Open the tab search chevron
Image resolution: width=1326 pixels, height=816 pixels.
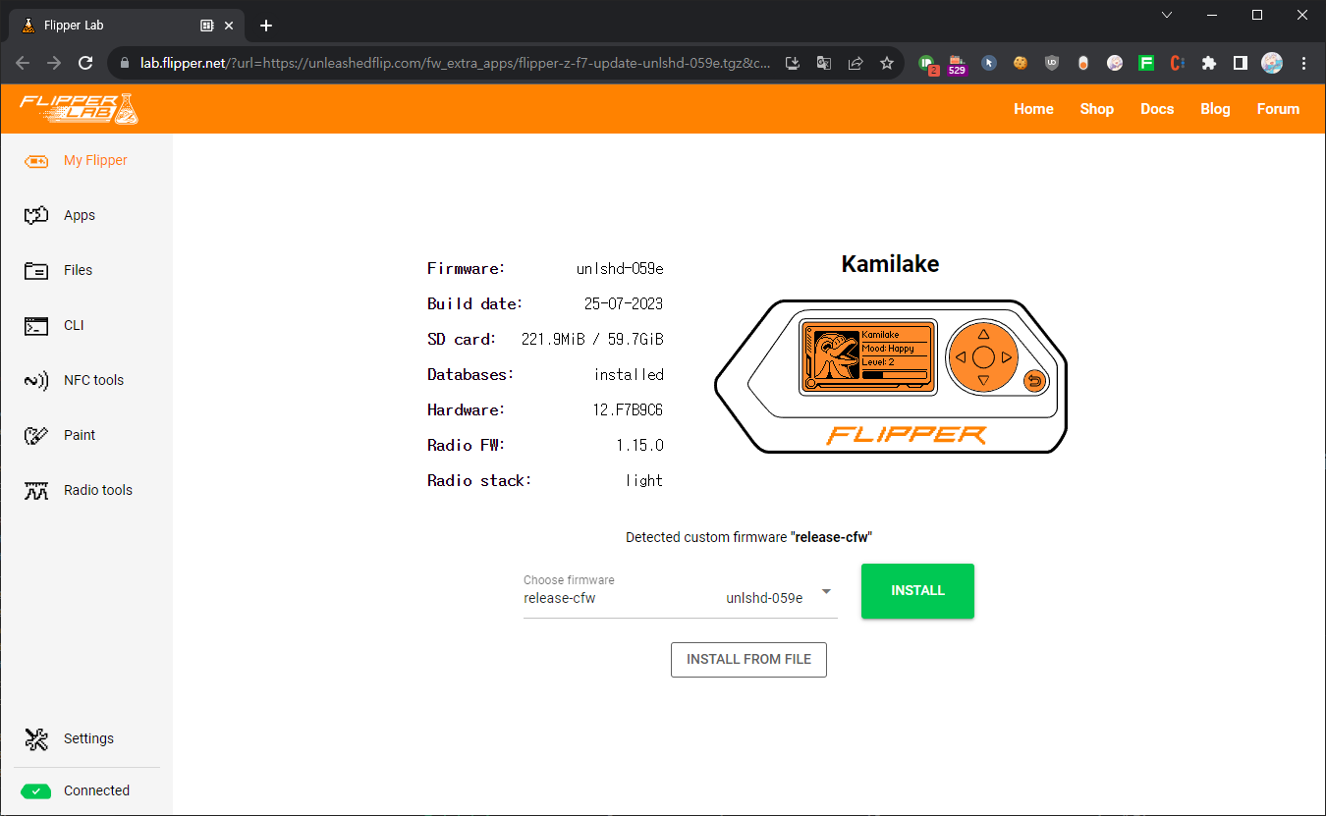(x=1167, y=15)
